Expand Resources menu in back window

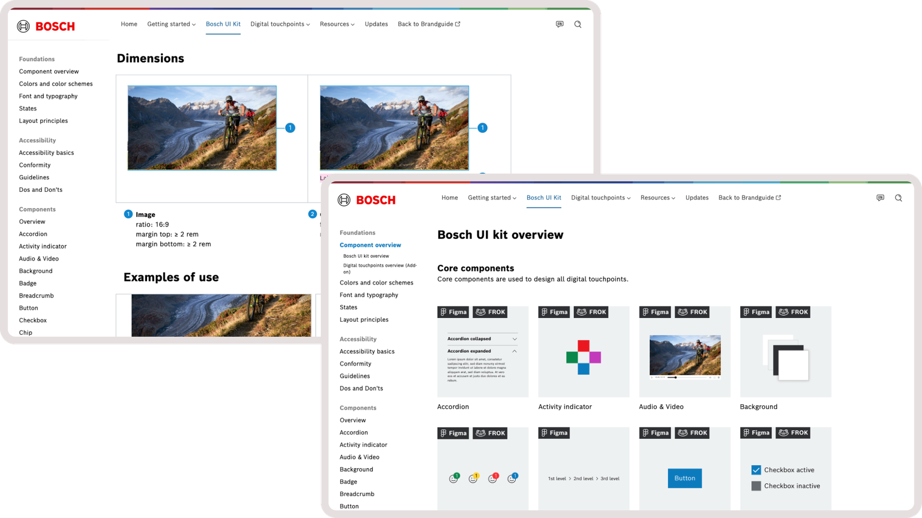point(337,24)
